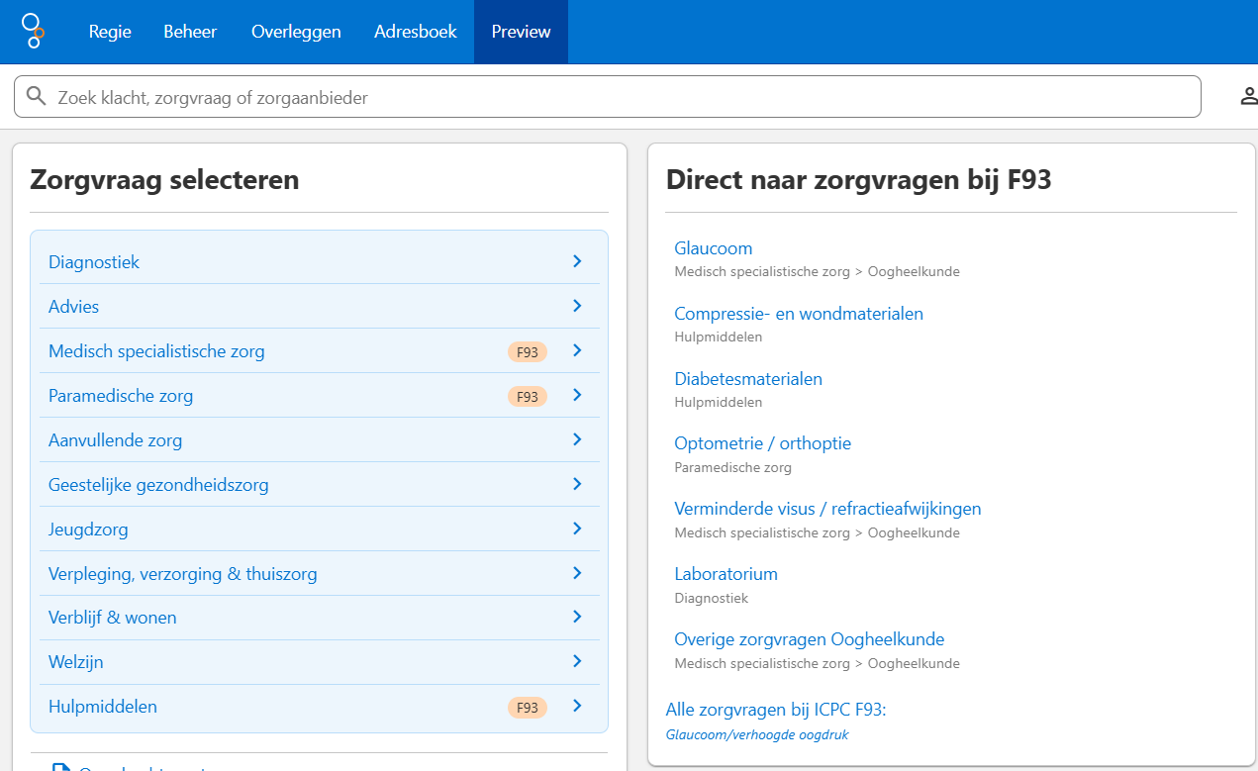The width and height of the screenshot is (1258, 771).
Task: Click the Optometrie / orthoptie link
Action: (x=762, y=442)
